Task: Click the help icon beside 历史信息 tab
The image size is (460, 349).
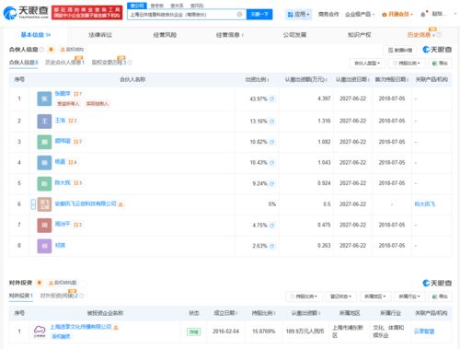Action: click(x=439, y=35)
